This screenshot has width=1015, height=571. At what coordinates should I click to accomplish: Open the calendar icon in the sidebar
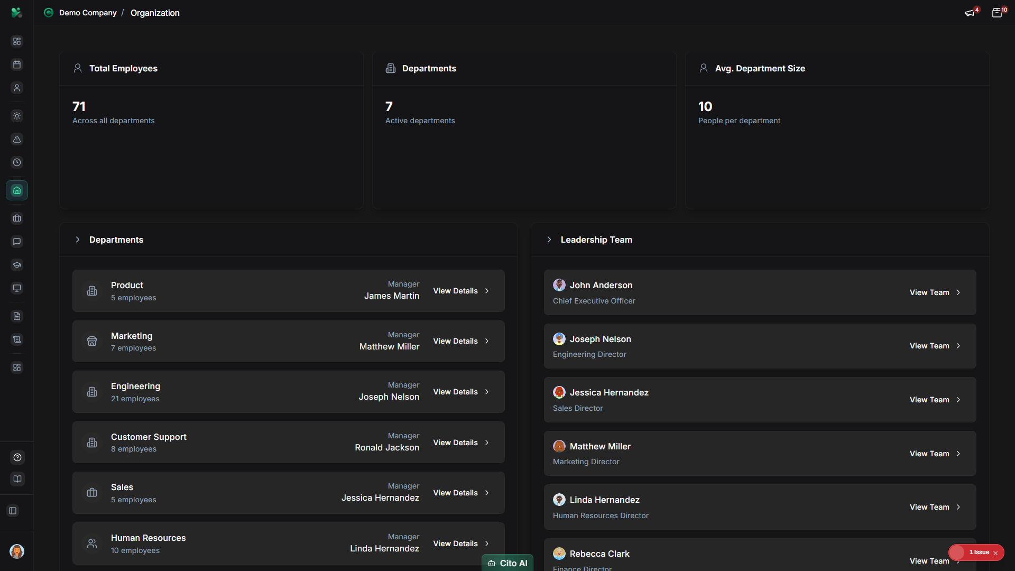(x=17, y=65)
